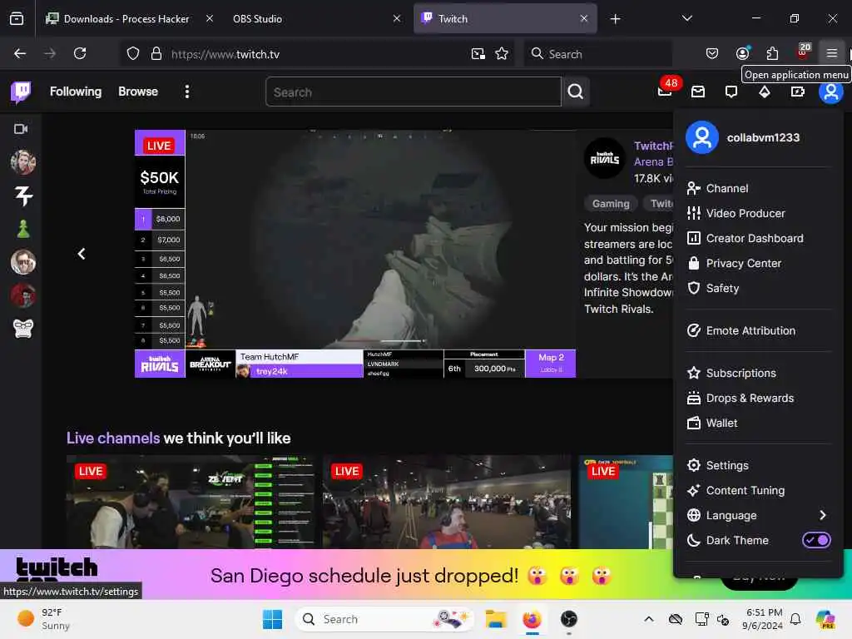This screenshot has width=852, height=639.
Task: Open the Firefox extensions puzzle icon
Action: pyautogui.click(x=771, y=53)
